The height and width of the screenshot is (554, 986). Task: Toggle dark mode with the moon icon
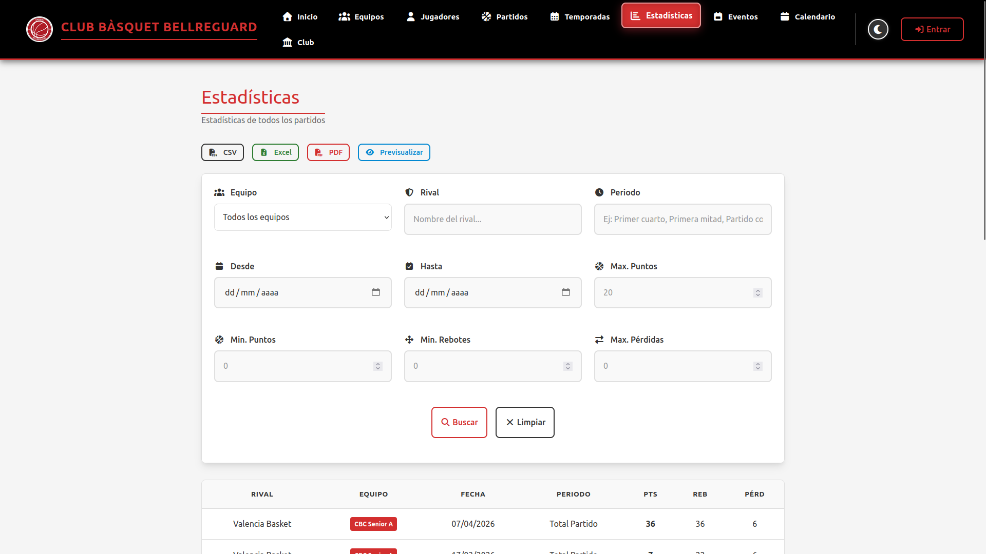point(878,29)
